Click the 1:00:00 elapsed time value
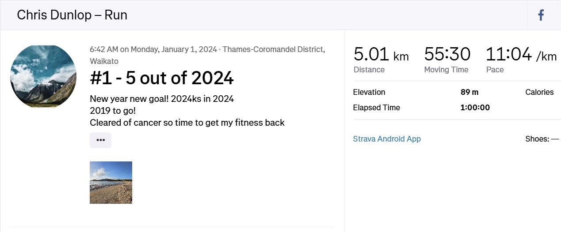Image resolution: width=561 pixels, height=232 pixels. (475, 108)
